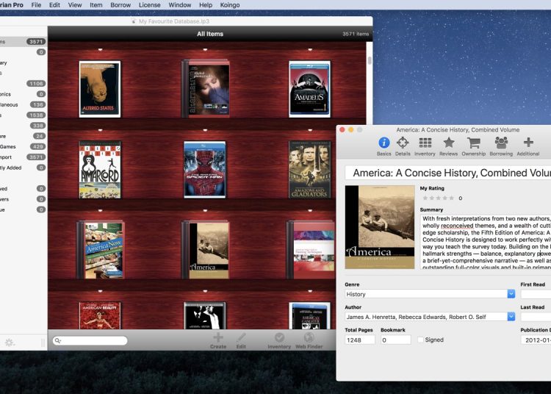Open the Basics info tab icon
Screen dimensions: 551x394
click(x=383, y=143)
